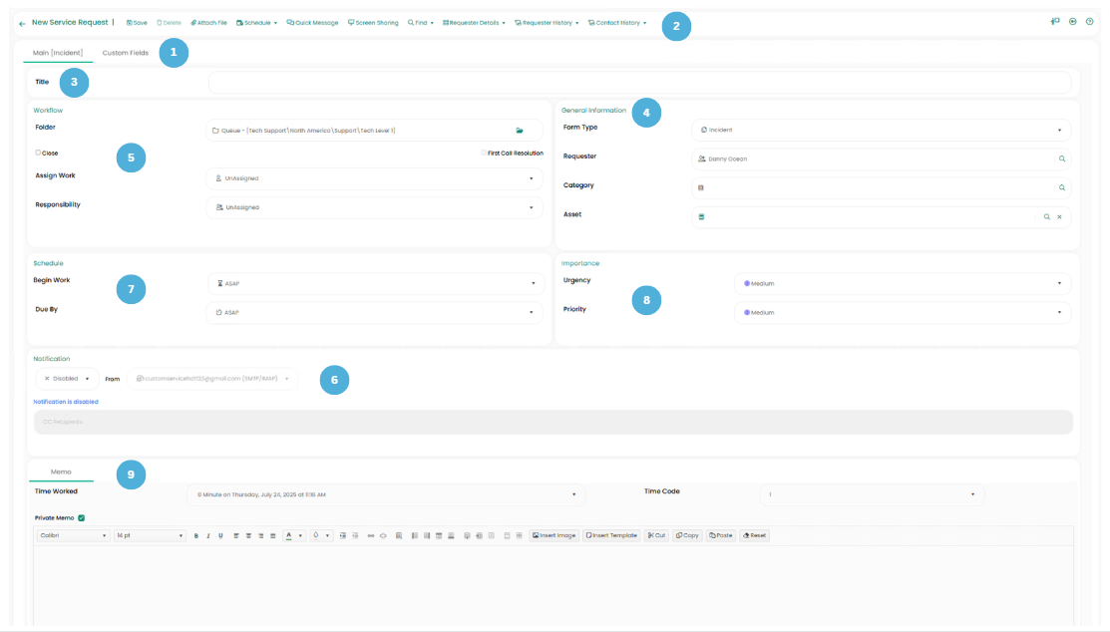
Task: Click the folder browse icon in Folder field
Action: [520, 131]
